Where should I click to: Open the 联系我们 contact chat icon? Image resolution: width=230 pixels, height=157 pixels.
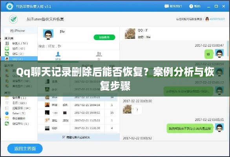166,6
